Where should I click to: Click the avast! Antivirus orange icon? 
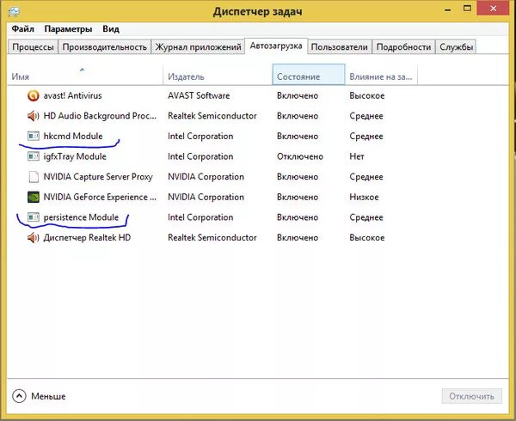click(x=34, y=95)
